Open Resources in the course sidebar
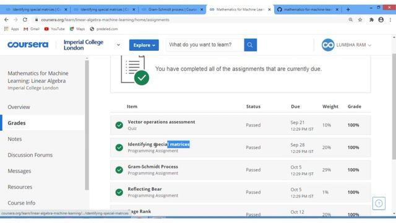 tap(20, 187)
